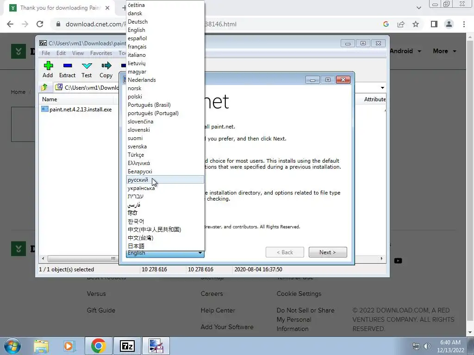Image resolution: width=474 pixels, height=355 pixels.
Task: Choose українська in language list
Action: click(165, 188)
